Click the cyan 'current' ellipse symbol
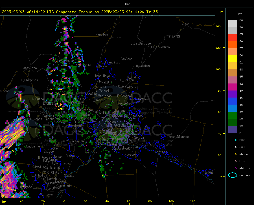 [x=233, y=175]
